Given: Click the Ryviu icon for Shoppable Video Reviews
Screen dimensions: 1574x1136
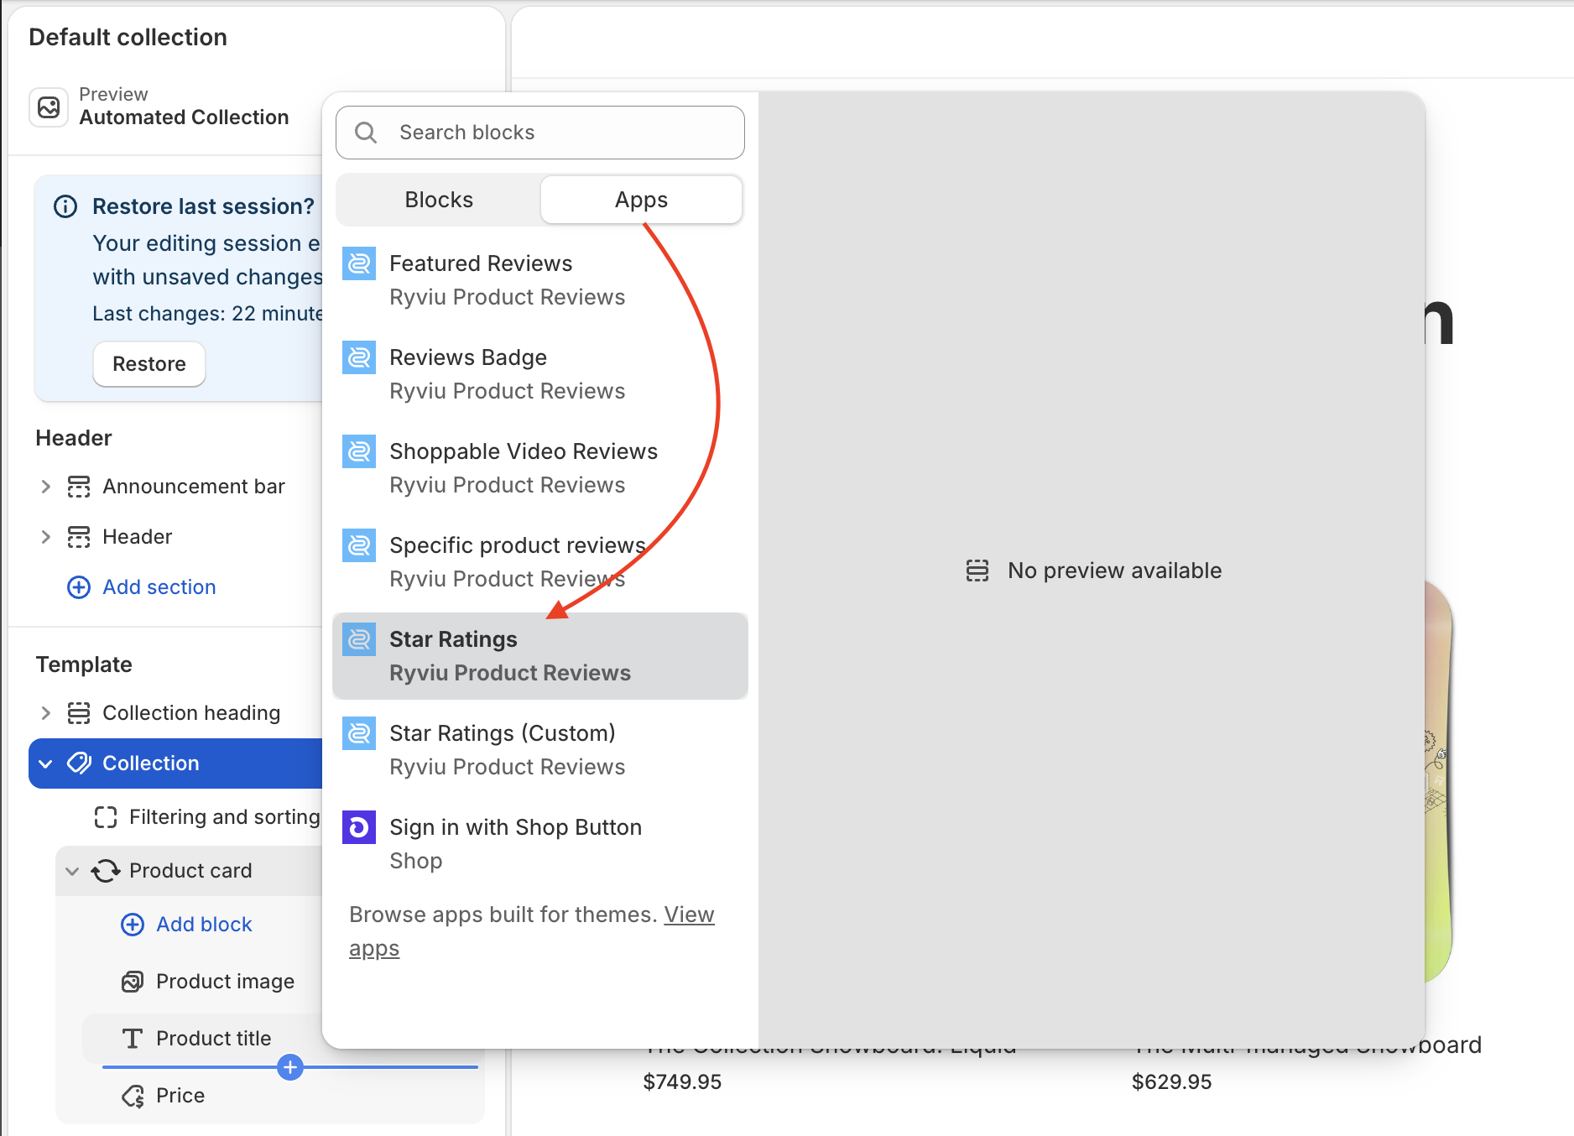Looking at the screenshot, I should pos(359,452).
